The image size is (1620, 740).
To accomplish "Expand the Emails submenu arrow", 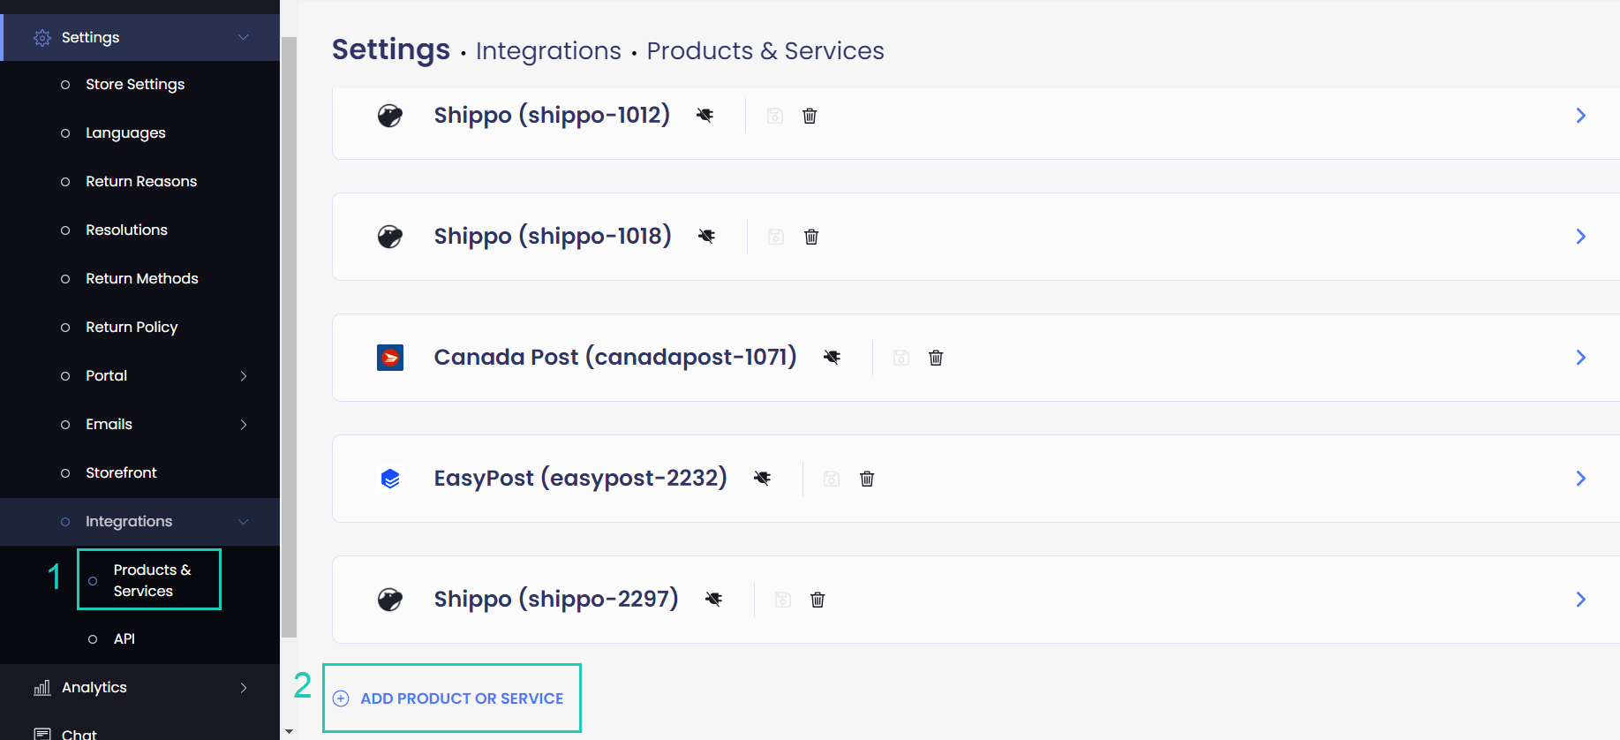I will (x=244, y=425).
